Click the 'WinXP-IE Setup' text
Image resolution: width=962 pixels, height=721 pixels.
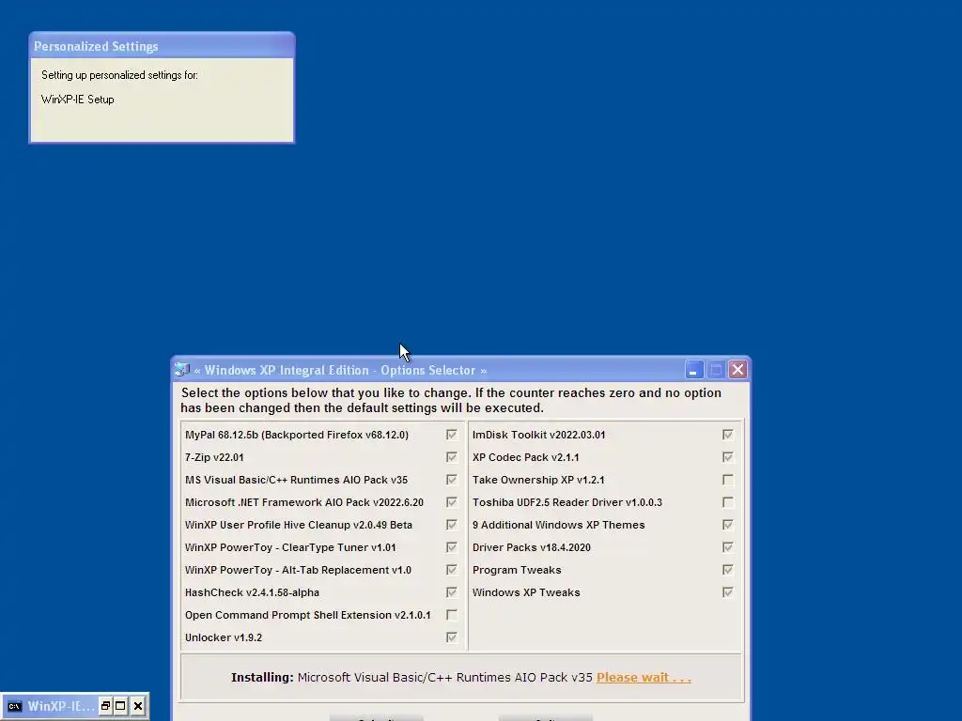(77, 100)
